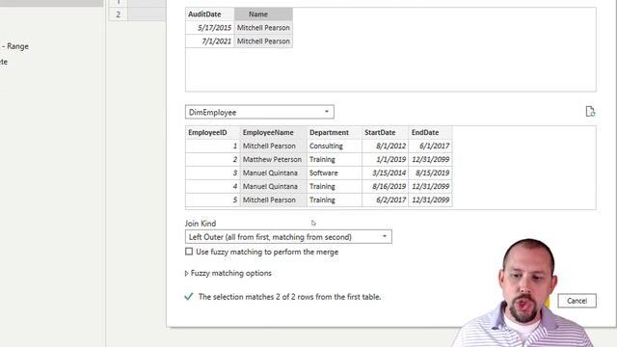Click row number 2 in background grid
Viewport: 617px width, 347px height.
click(118, 14)
